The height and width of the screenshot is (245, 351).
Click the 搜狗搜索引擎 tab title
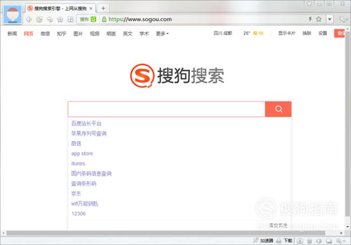click(x=60, y=9)
